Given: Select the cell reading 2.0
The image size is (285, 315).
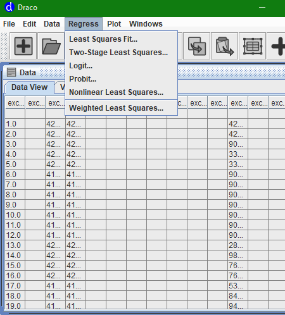Looking at the screenshot, I should click(x=15, y=134).
